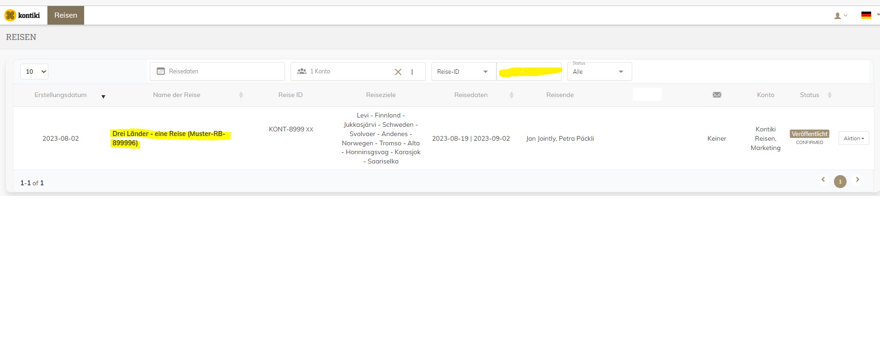This screenshot has height=339, width=880.
Task: Sort by Status column
Action: click(809, 95)
